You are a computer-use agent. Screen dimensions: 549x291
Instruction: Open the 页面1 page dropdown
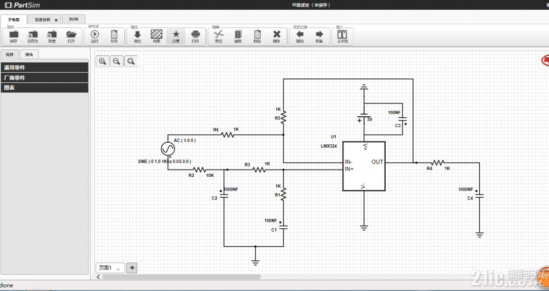coord(110,268)
